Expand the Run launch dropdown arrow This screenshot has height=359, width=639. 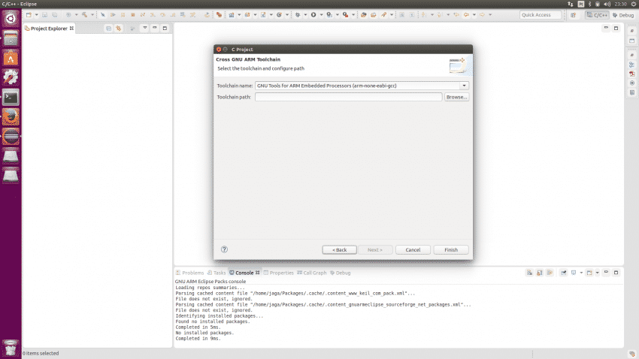point(321,15)
